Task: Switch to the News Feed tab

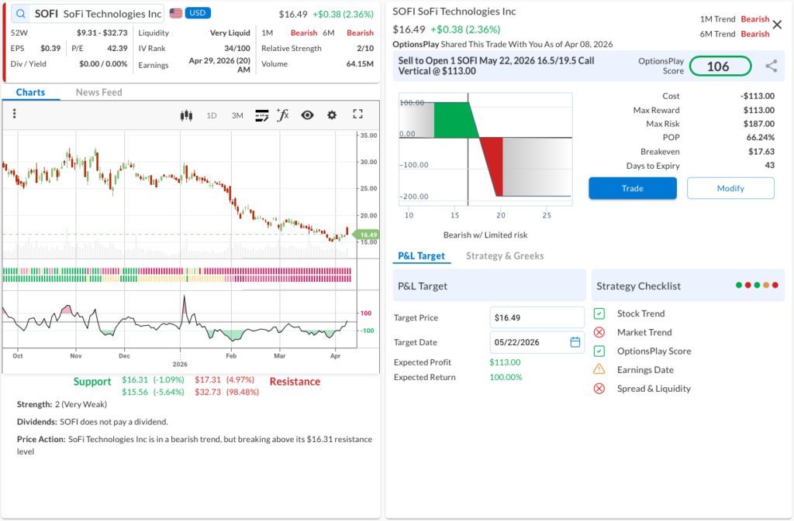Action: coord(98,92)
